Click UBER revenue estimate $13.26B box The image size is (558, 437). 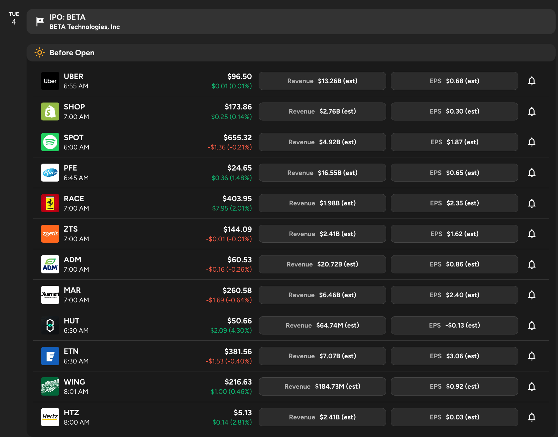[322, 81]
